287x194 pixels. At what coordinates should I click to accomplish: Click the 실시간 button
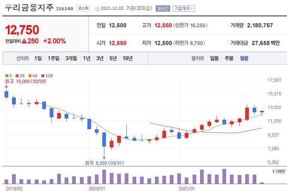point(163,8)
